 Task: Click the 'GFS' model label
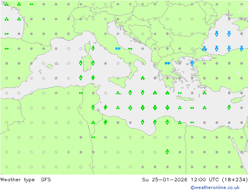coord(46,179)
